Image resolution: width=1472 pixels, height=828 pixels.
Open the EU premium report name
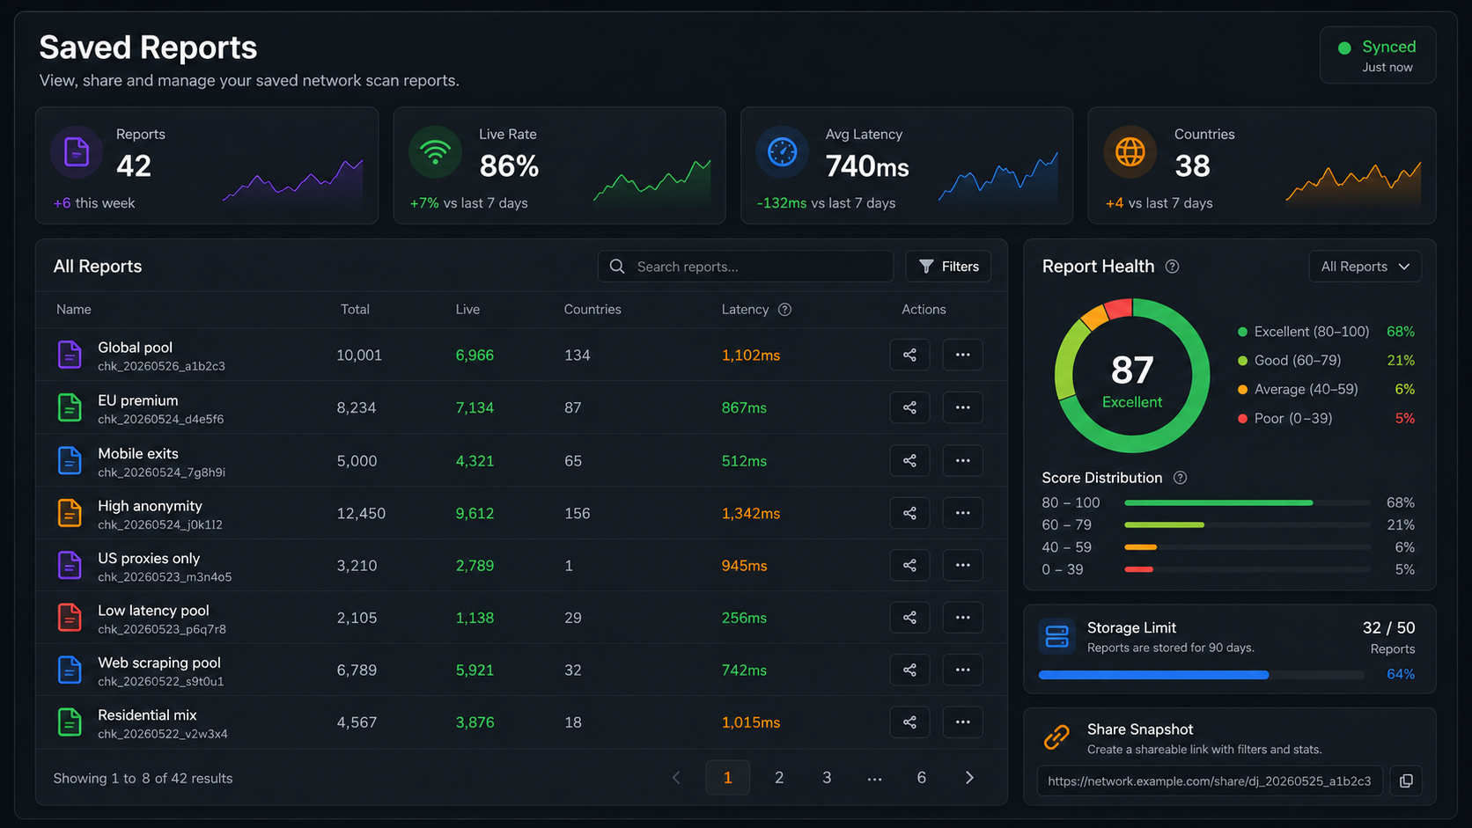coord(138,400)
